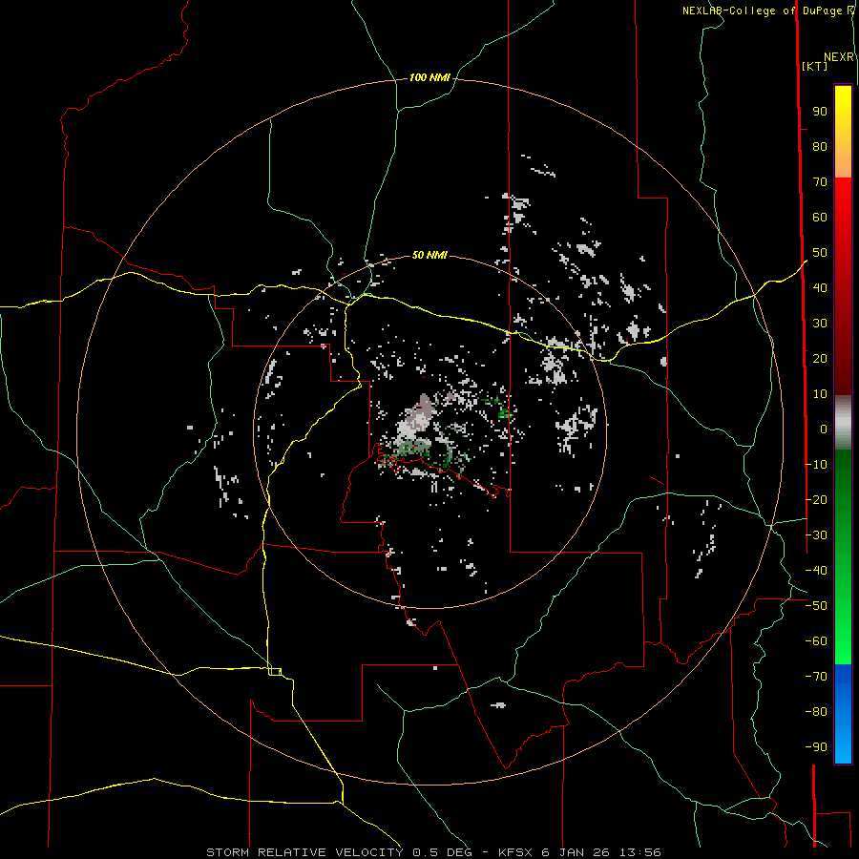Screen dimensions: 859x859
Task: Click the blue bottom segment of the color bar
Action: pyautogui.click(x=843, y=712)
